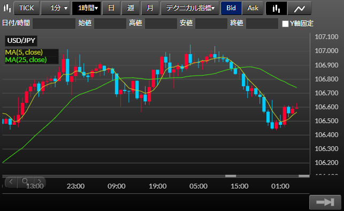Screen dimensions: 344x211
Task: Click the 始値 value field
Action: 110,23
